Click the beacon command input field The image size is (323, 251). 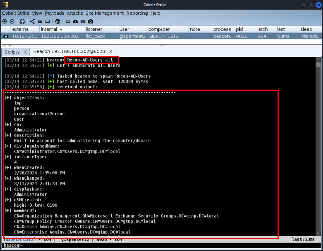pyautogui.click(x=162, y=245)
